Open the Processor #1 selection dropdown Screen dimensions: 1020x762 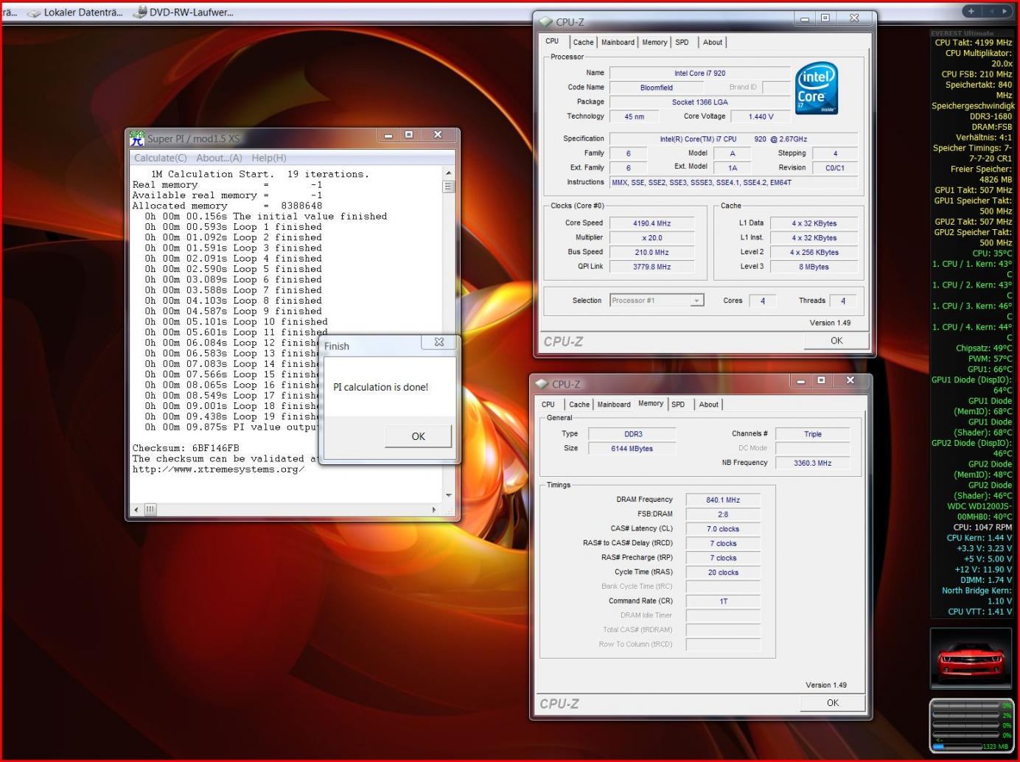tap(657, 301)
